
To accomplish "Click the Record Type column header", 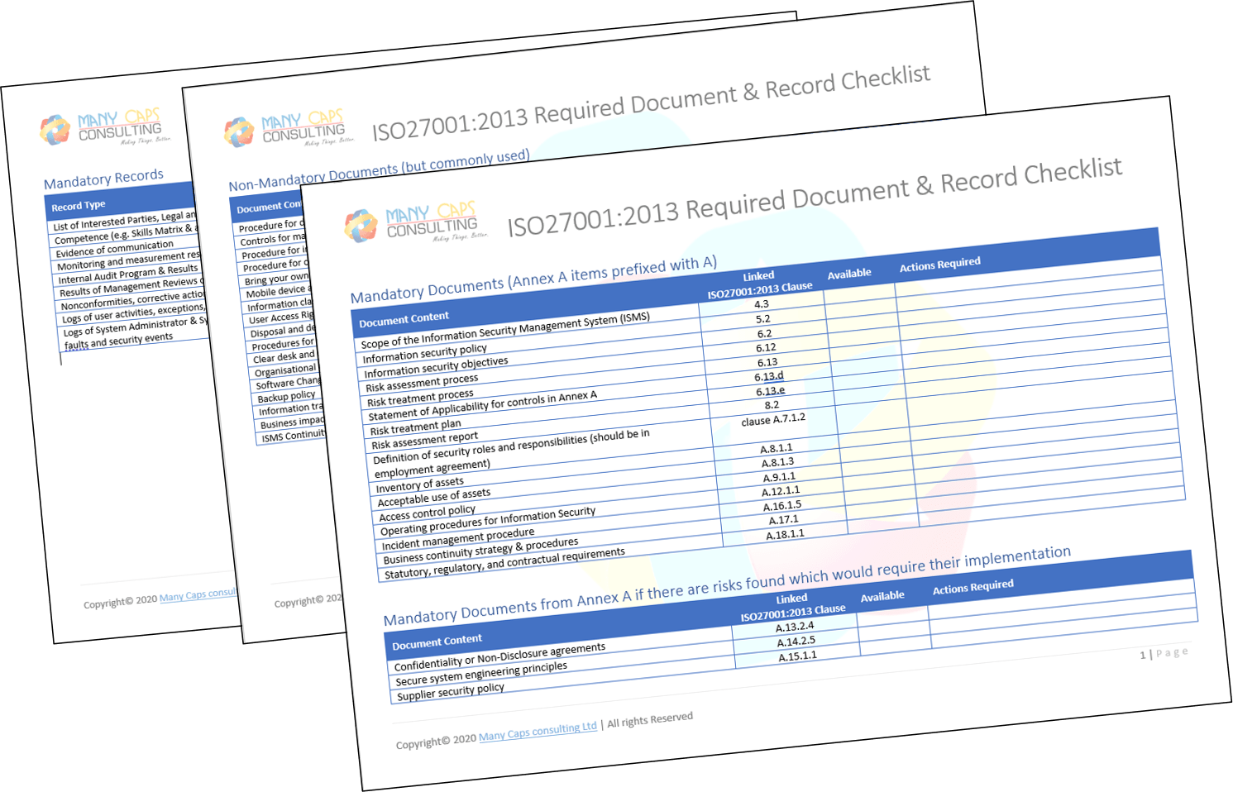I will (79, 206).
